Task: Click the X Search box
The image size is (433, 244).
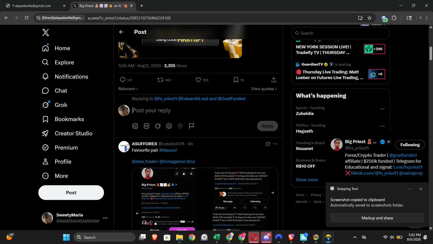Action: point(340,33)
